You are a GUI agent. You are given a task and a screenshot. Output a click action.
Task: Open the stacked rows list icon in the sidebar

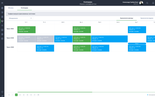[2, 39]
